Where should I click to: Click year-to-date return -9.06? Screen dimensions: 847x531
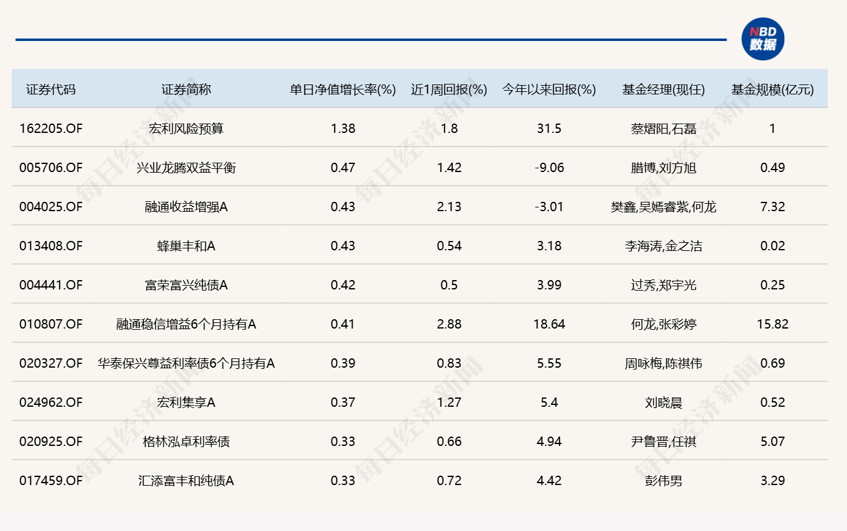click(x=549, y=168)
